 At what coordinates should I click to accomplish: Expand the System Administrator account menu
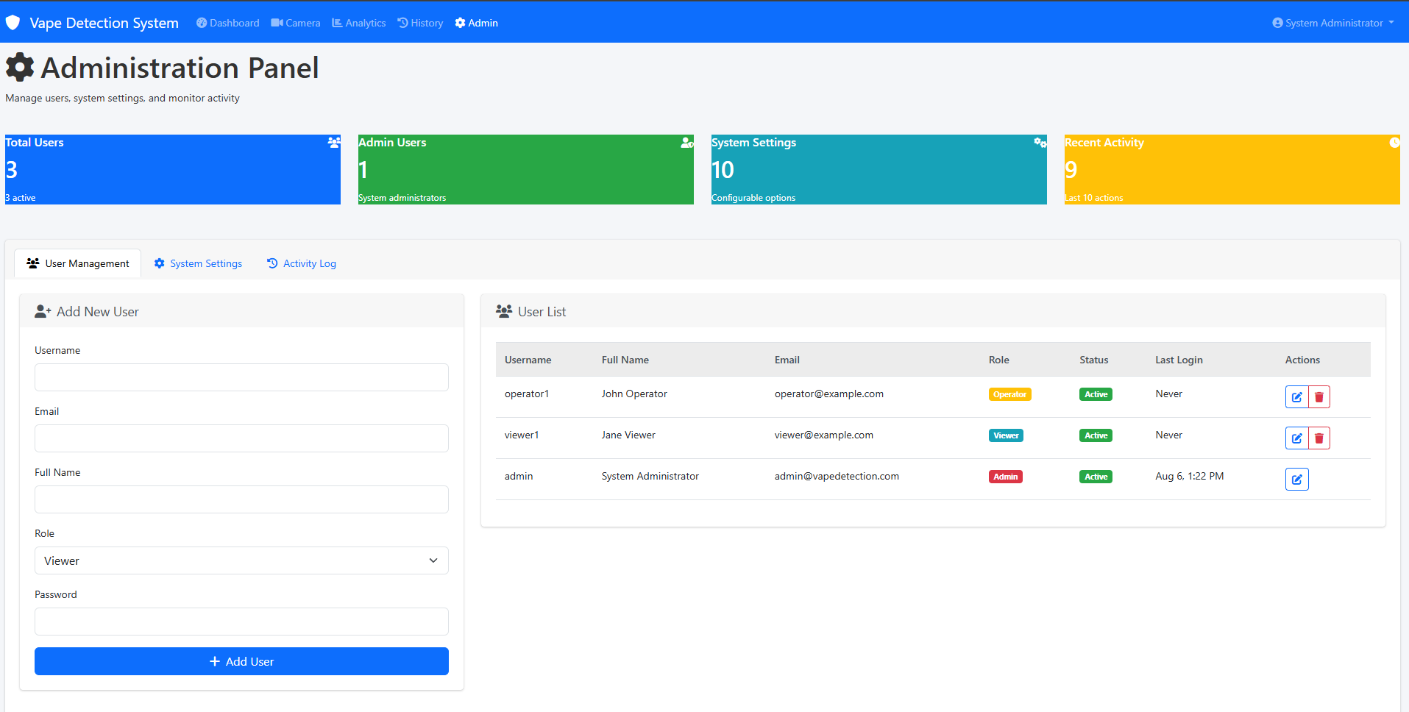[x=1332, y=23]
